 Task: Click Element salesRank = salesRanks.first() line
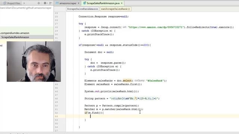(x=113, y=84)
